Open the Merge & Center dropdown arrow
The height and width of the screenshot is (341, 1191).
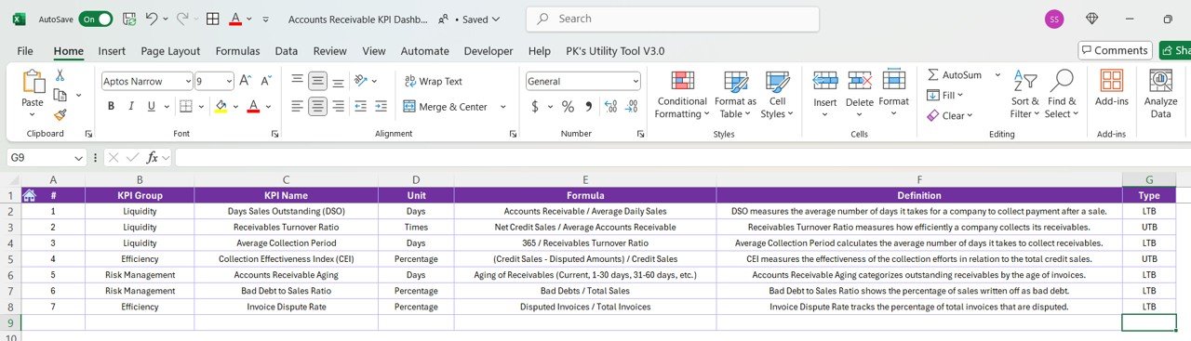[x=503, y=107]
